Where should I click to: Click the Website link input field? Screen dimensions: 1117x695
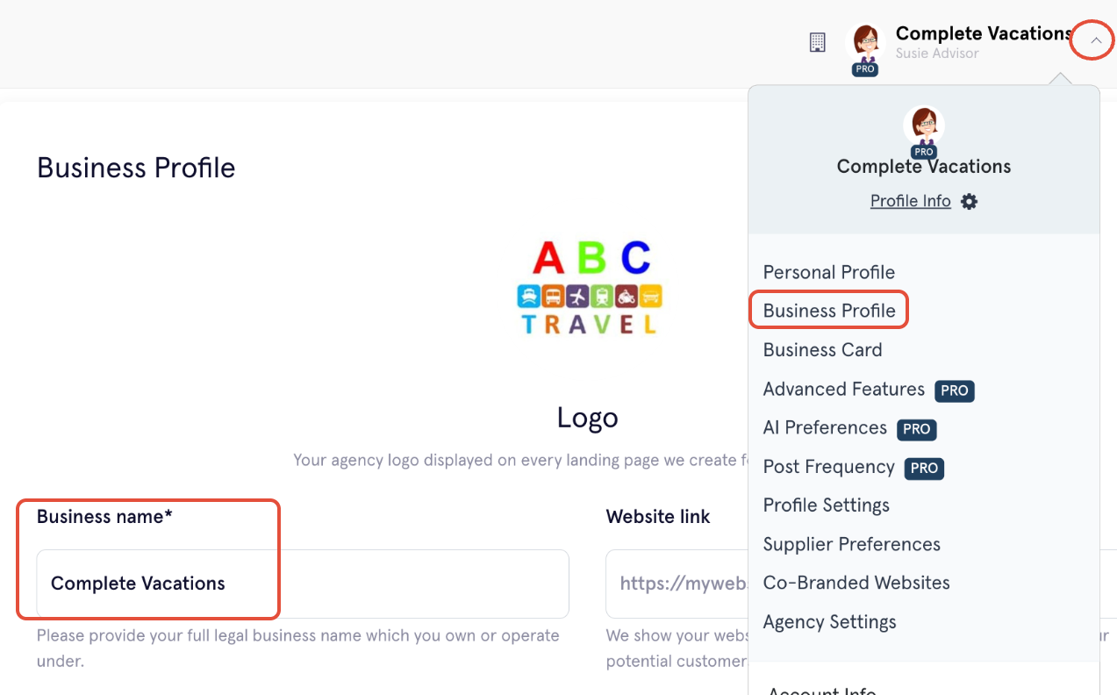[x=677, y=584]
